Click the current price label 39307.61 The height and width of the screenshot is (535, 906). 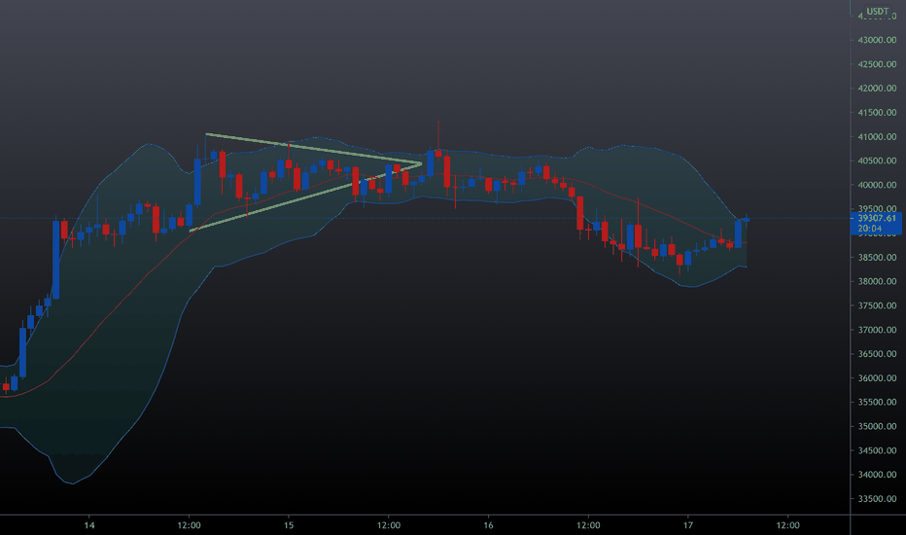coord(877,218)
